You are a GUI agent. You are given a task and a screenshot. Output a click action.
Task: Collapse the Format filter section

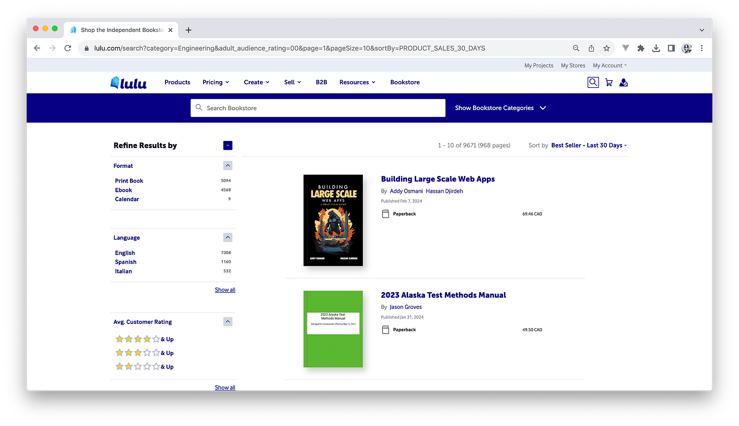pos(228,166)
